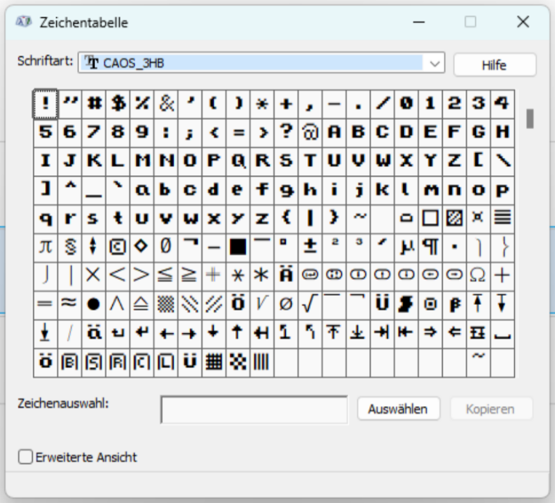
Task: Open the Schriftart font dropdown
Action: click(435, 64)
